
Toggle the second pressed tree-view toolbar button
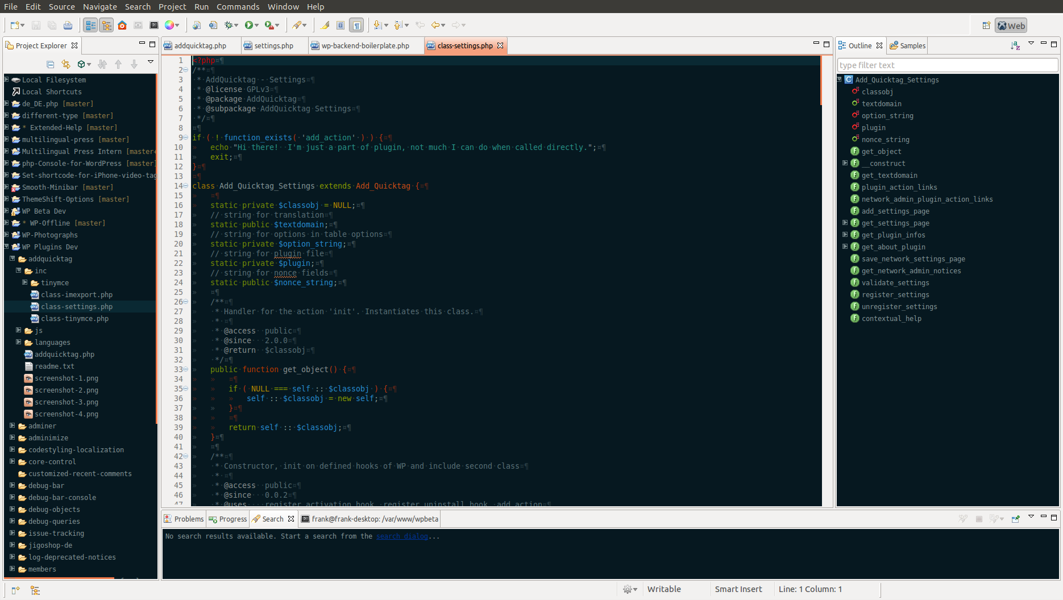(106, 25)
